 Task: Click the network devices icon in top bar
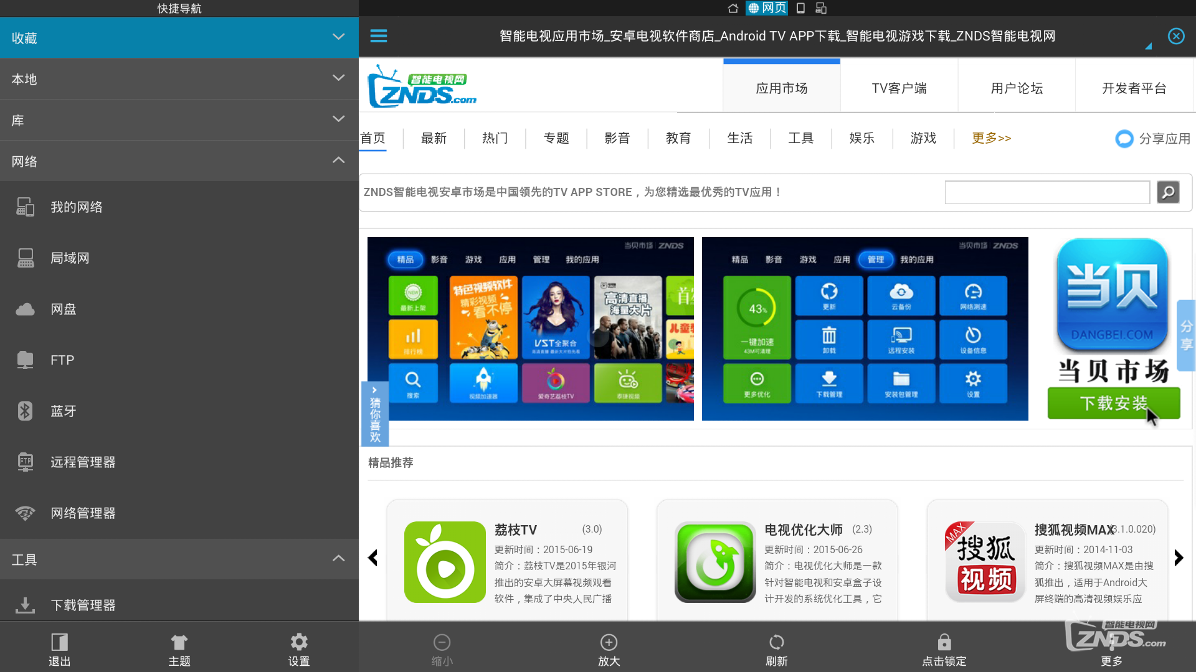821,8
